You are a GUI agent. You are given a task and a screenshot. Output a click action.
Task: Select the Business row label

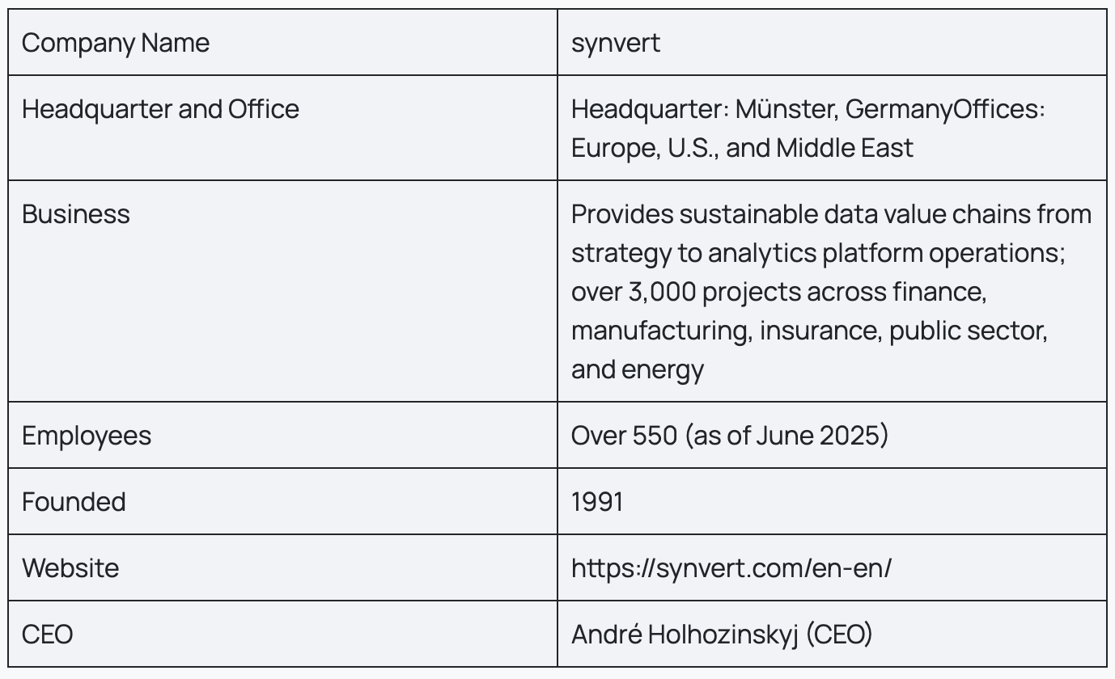tap(76, 214)
